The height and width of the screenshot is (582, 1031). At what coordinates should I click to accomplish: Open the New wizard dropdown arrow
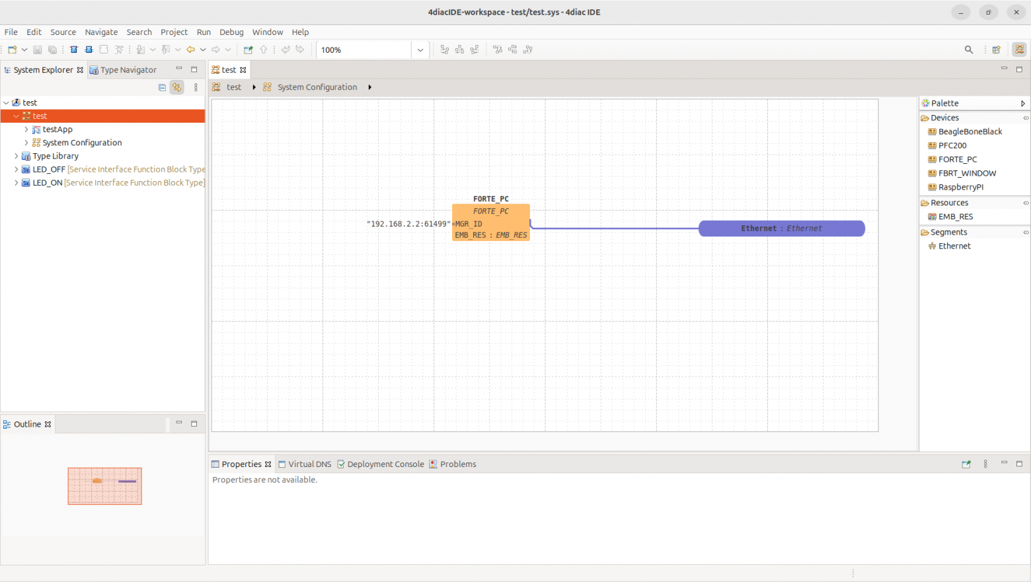(x=24, y=50)
